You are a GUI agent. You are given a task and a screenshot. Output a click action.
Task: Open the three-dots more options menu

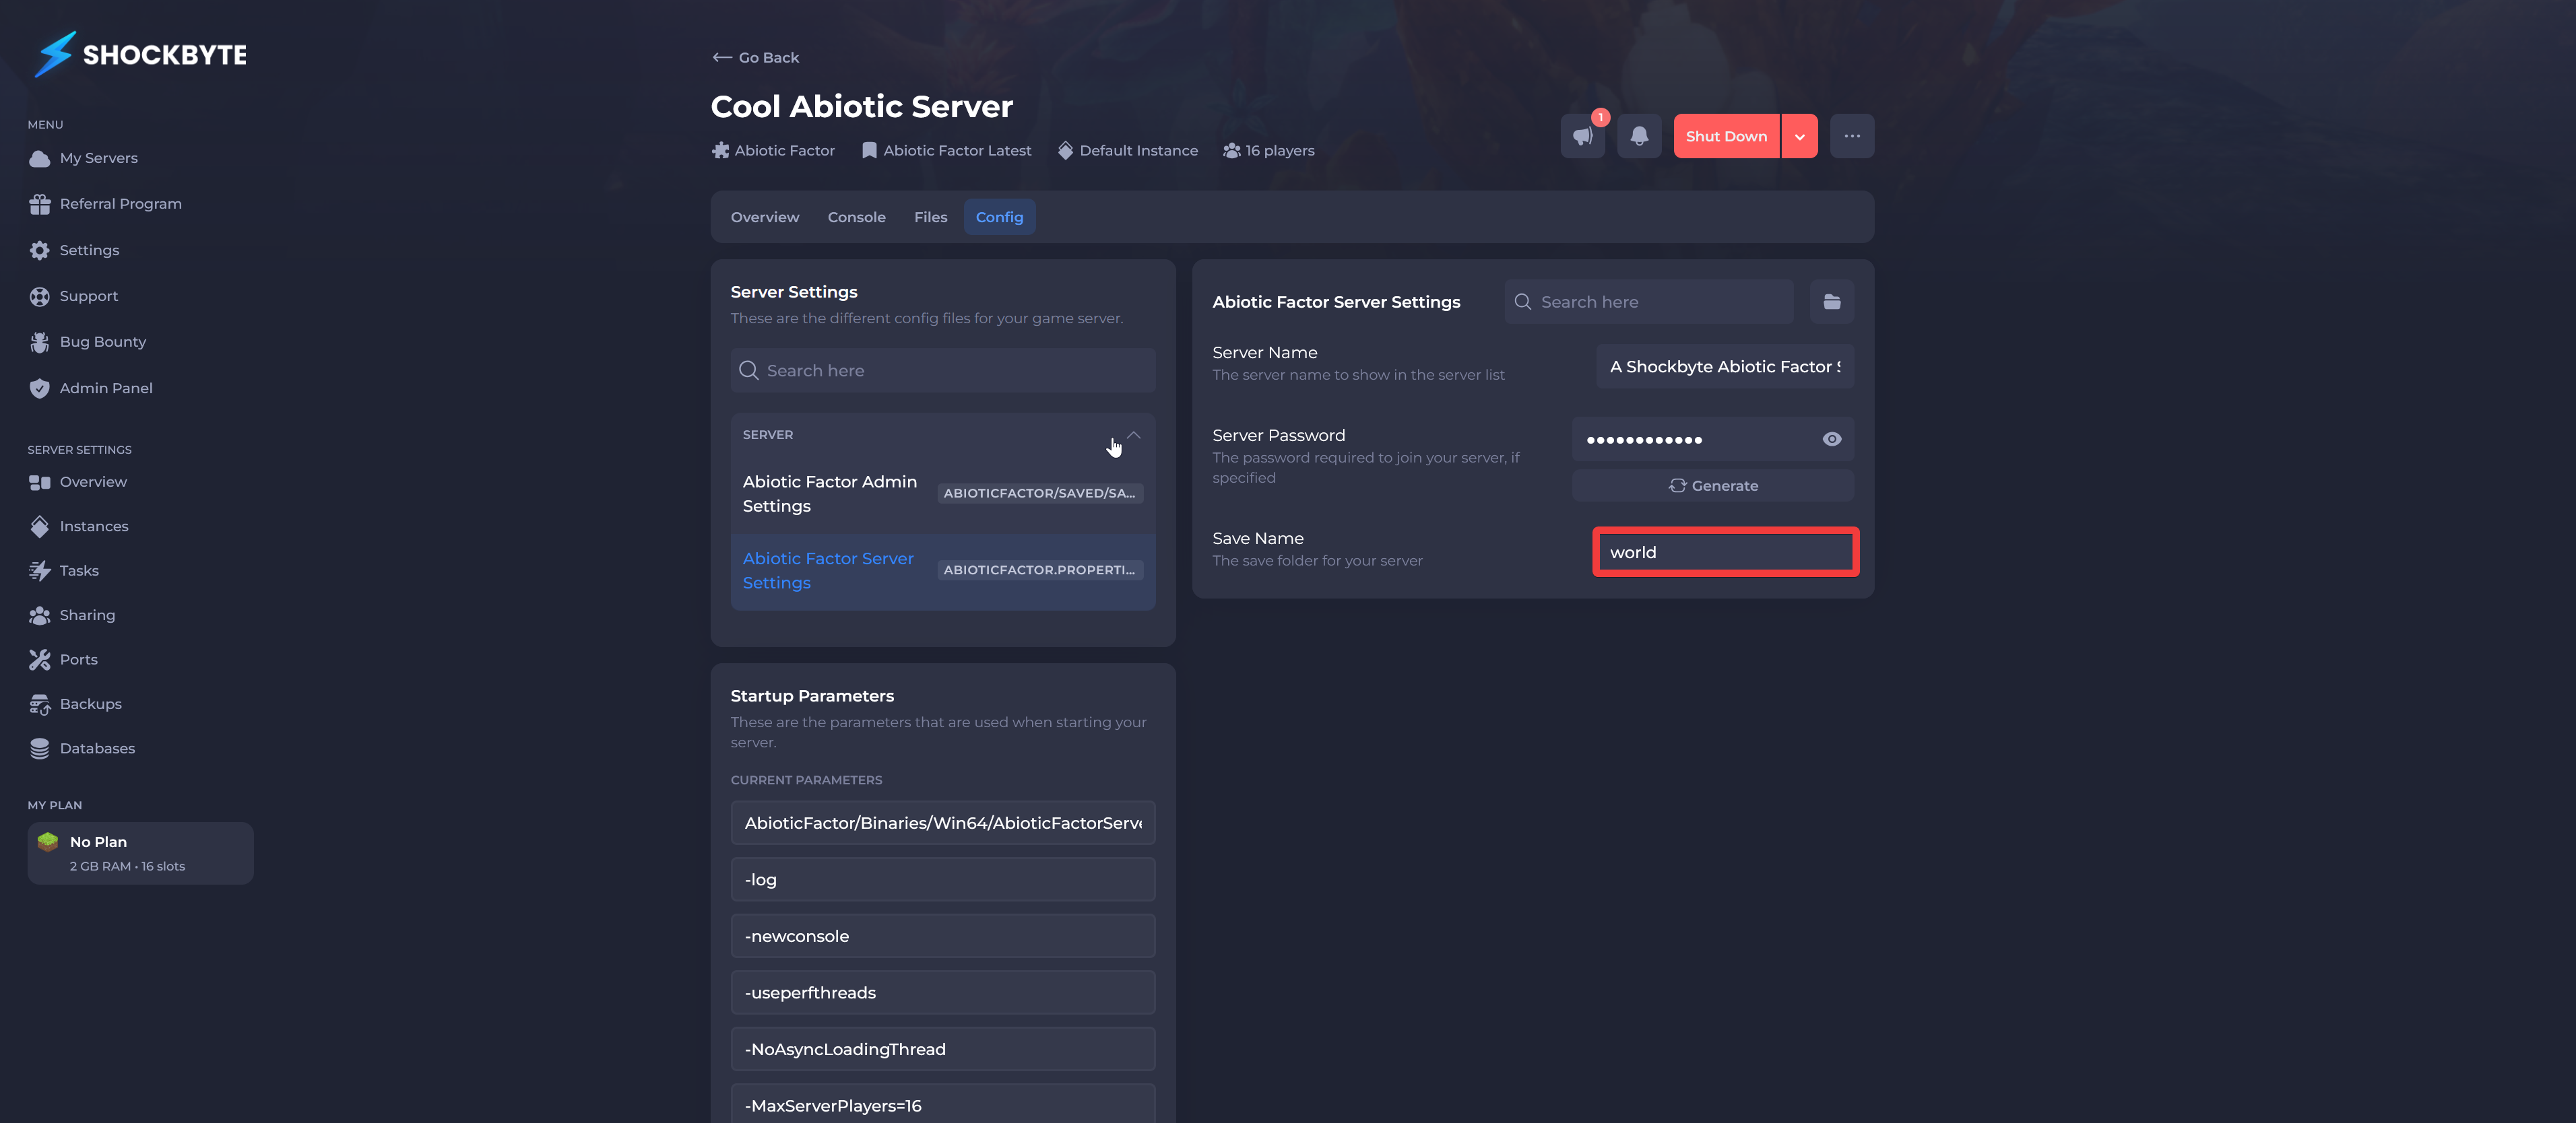[x=1852, y=136]
